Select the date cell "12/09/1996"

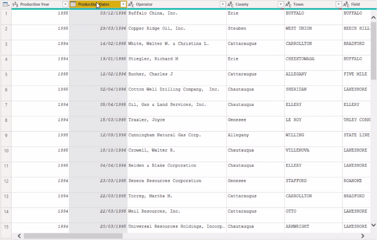click(x=98, y=139)
